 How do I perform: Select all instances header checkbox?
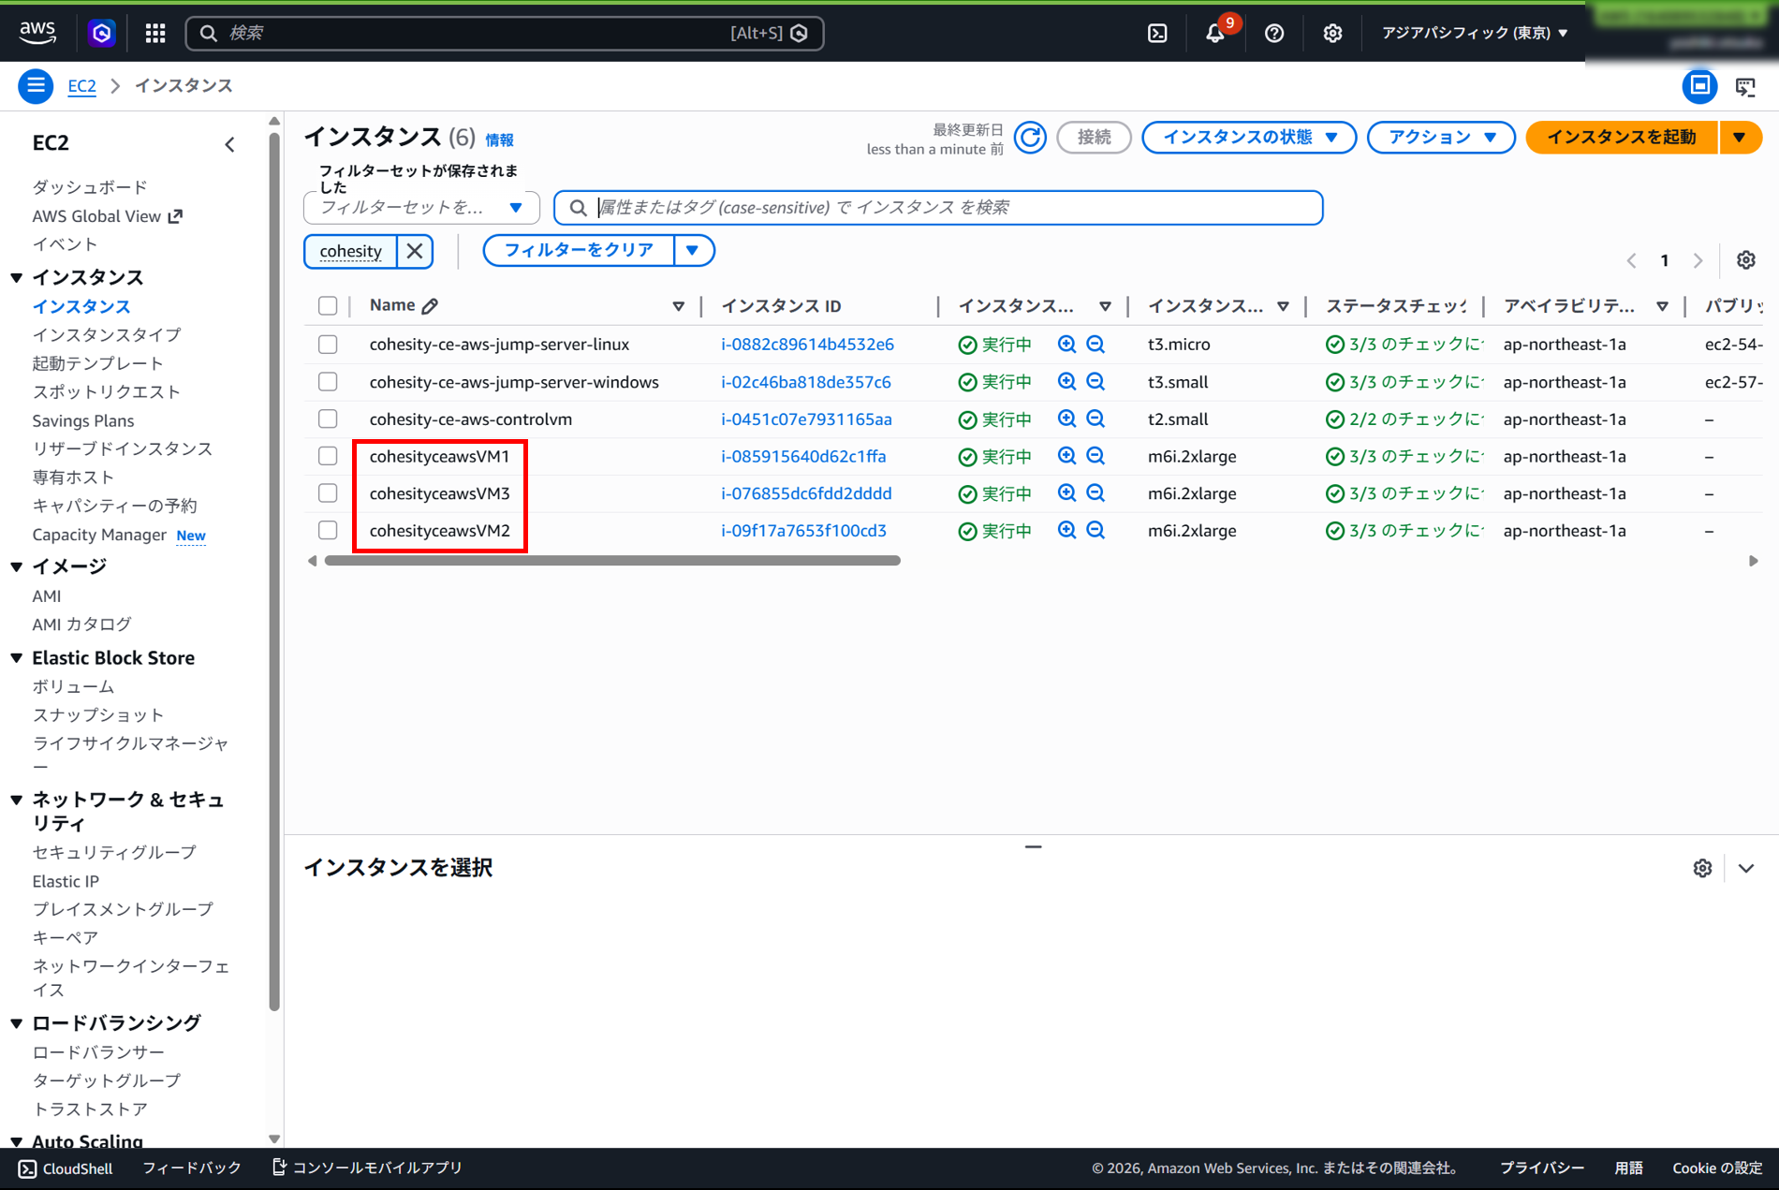(328, 305)
